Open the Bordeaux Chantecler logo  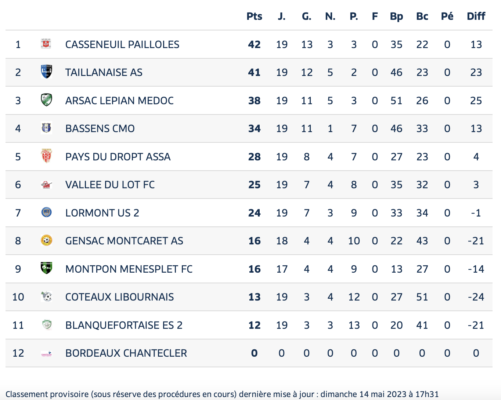46,353
